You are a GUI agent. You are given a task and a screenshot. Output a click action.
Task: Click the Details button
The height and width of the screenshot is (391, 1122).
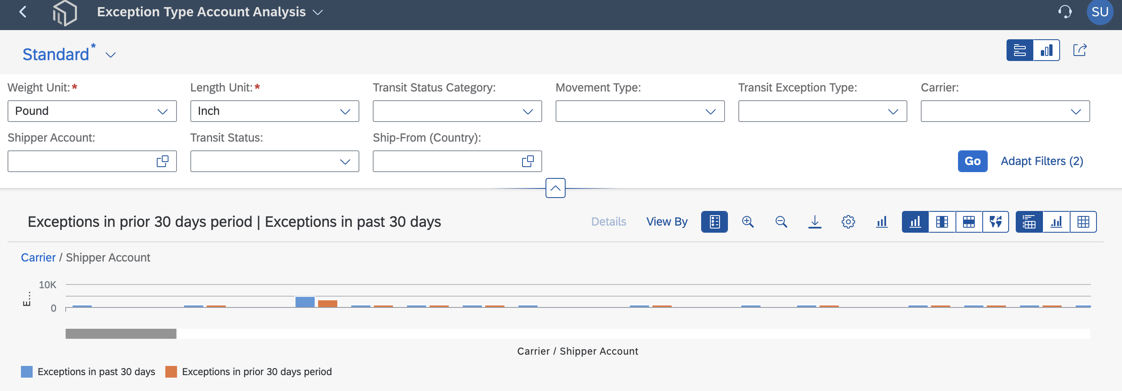[608, 222]
